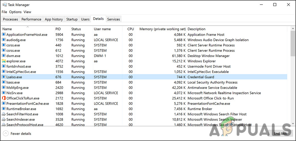Click the dwm.exe process icon
Viewport: 296px width, 141px height.
click(4, 56)
